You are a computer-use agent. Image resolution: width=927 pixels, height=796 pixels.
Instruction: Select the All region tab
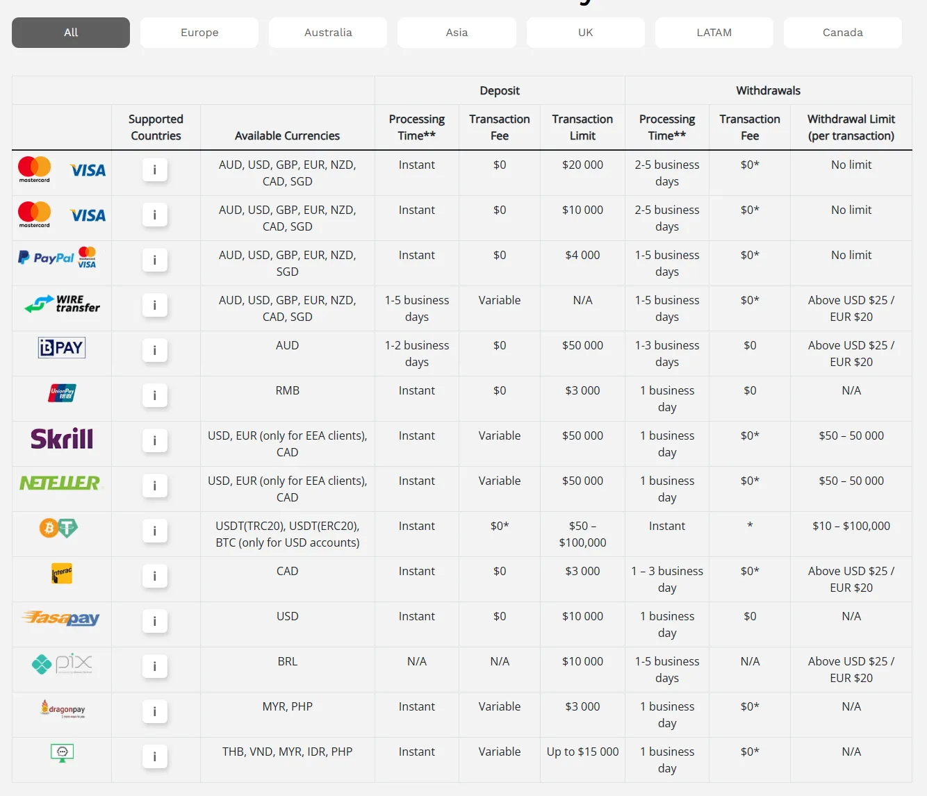click(71, 33)
